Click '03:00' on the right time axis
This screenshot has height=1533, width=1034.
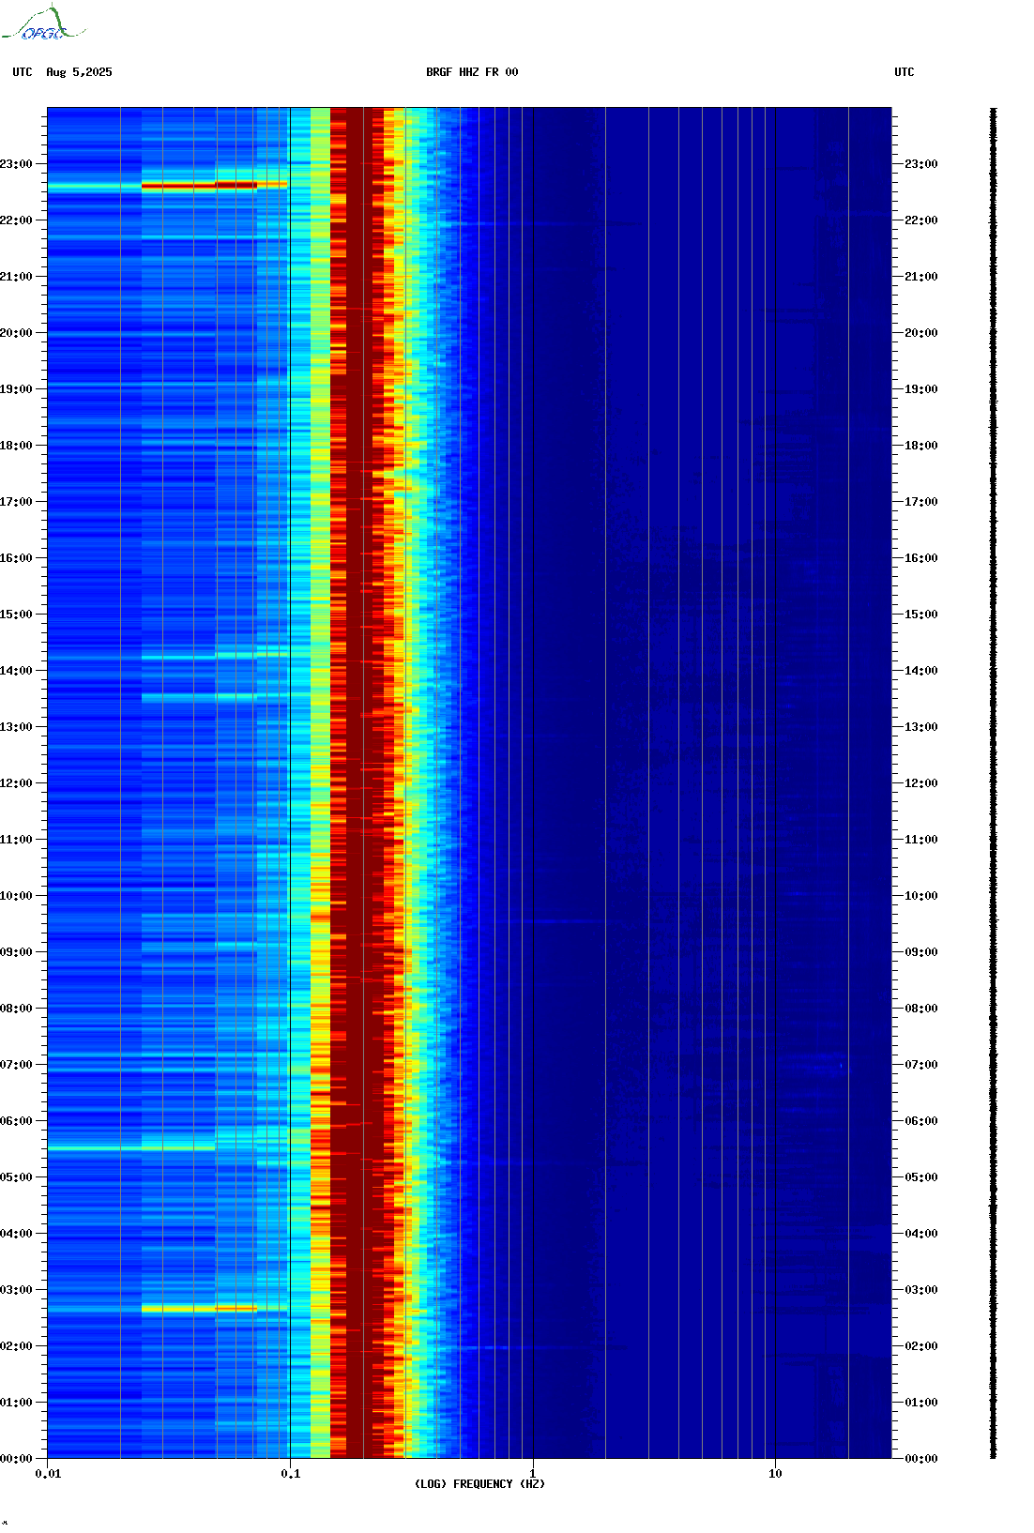(x=921, y=1290)
